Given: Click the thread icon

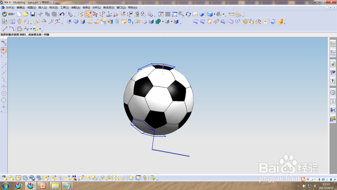Looking at the screenshot, I should click(117, 22).
